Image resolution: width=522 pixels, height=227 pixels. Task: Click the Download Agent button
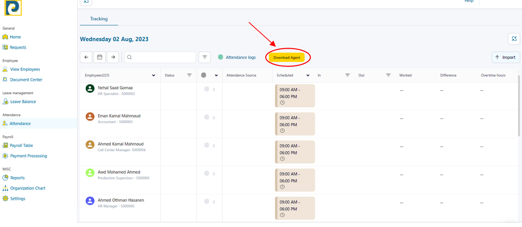(x=287, y=58)
